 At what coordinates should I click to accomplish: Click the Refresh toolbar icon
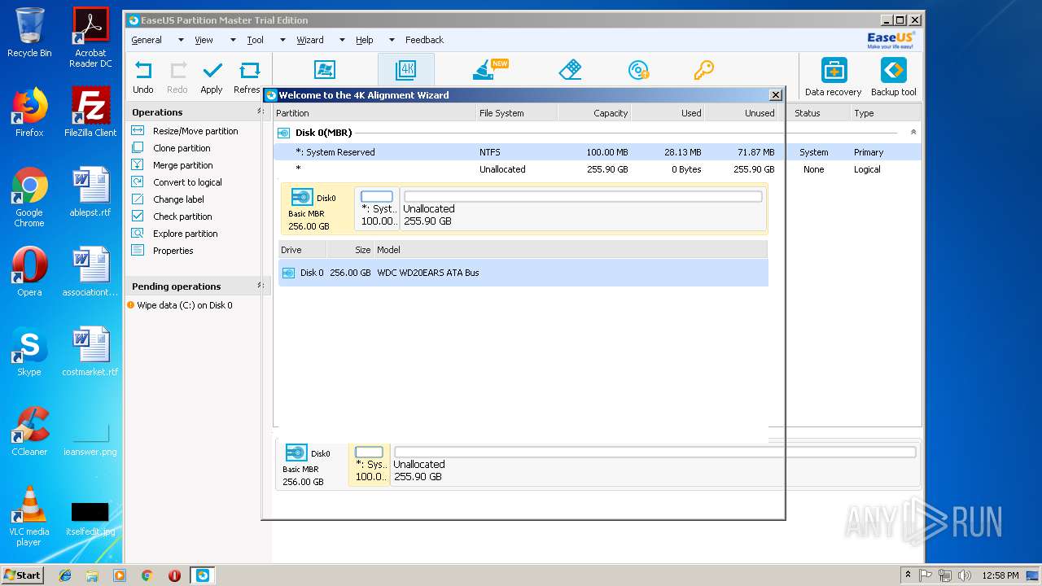click(249, 71)
